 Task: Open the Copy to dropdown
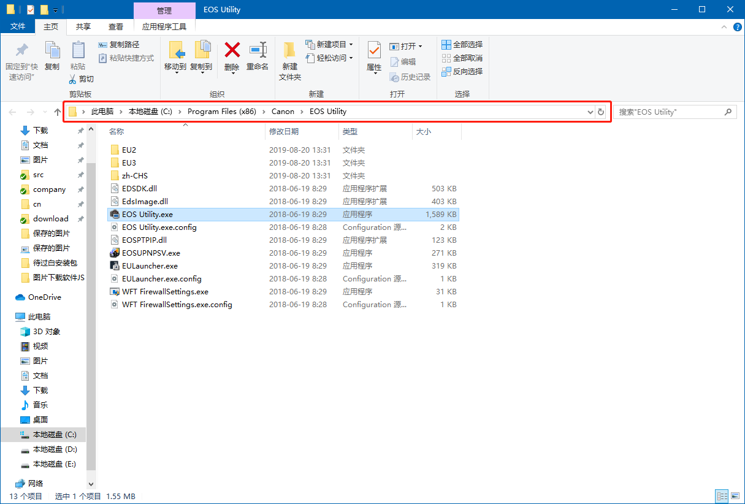[x=201, y=73]
